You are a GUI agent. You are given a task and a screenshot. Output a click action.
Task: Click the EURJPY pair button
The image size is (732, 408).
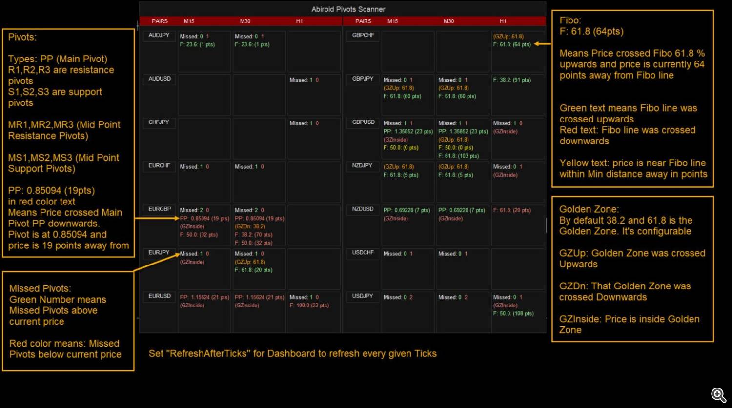point(159,253)
